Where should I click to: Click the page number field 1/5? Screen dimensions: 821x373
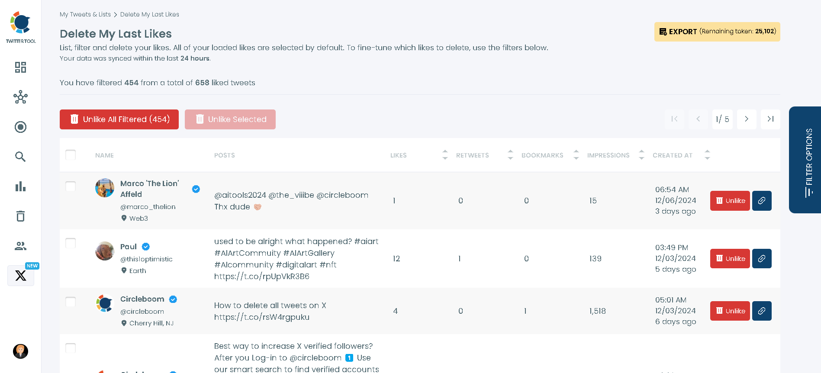722,119
